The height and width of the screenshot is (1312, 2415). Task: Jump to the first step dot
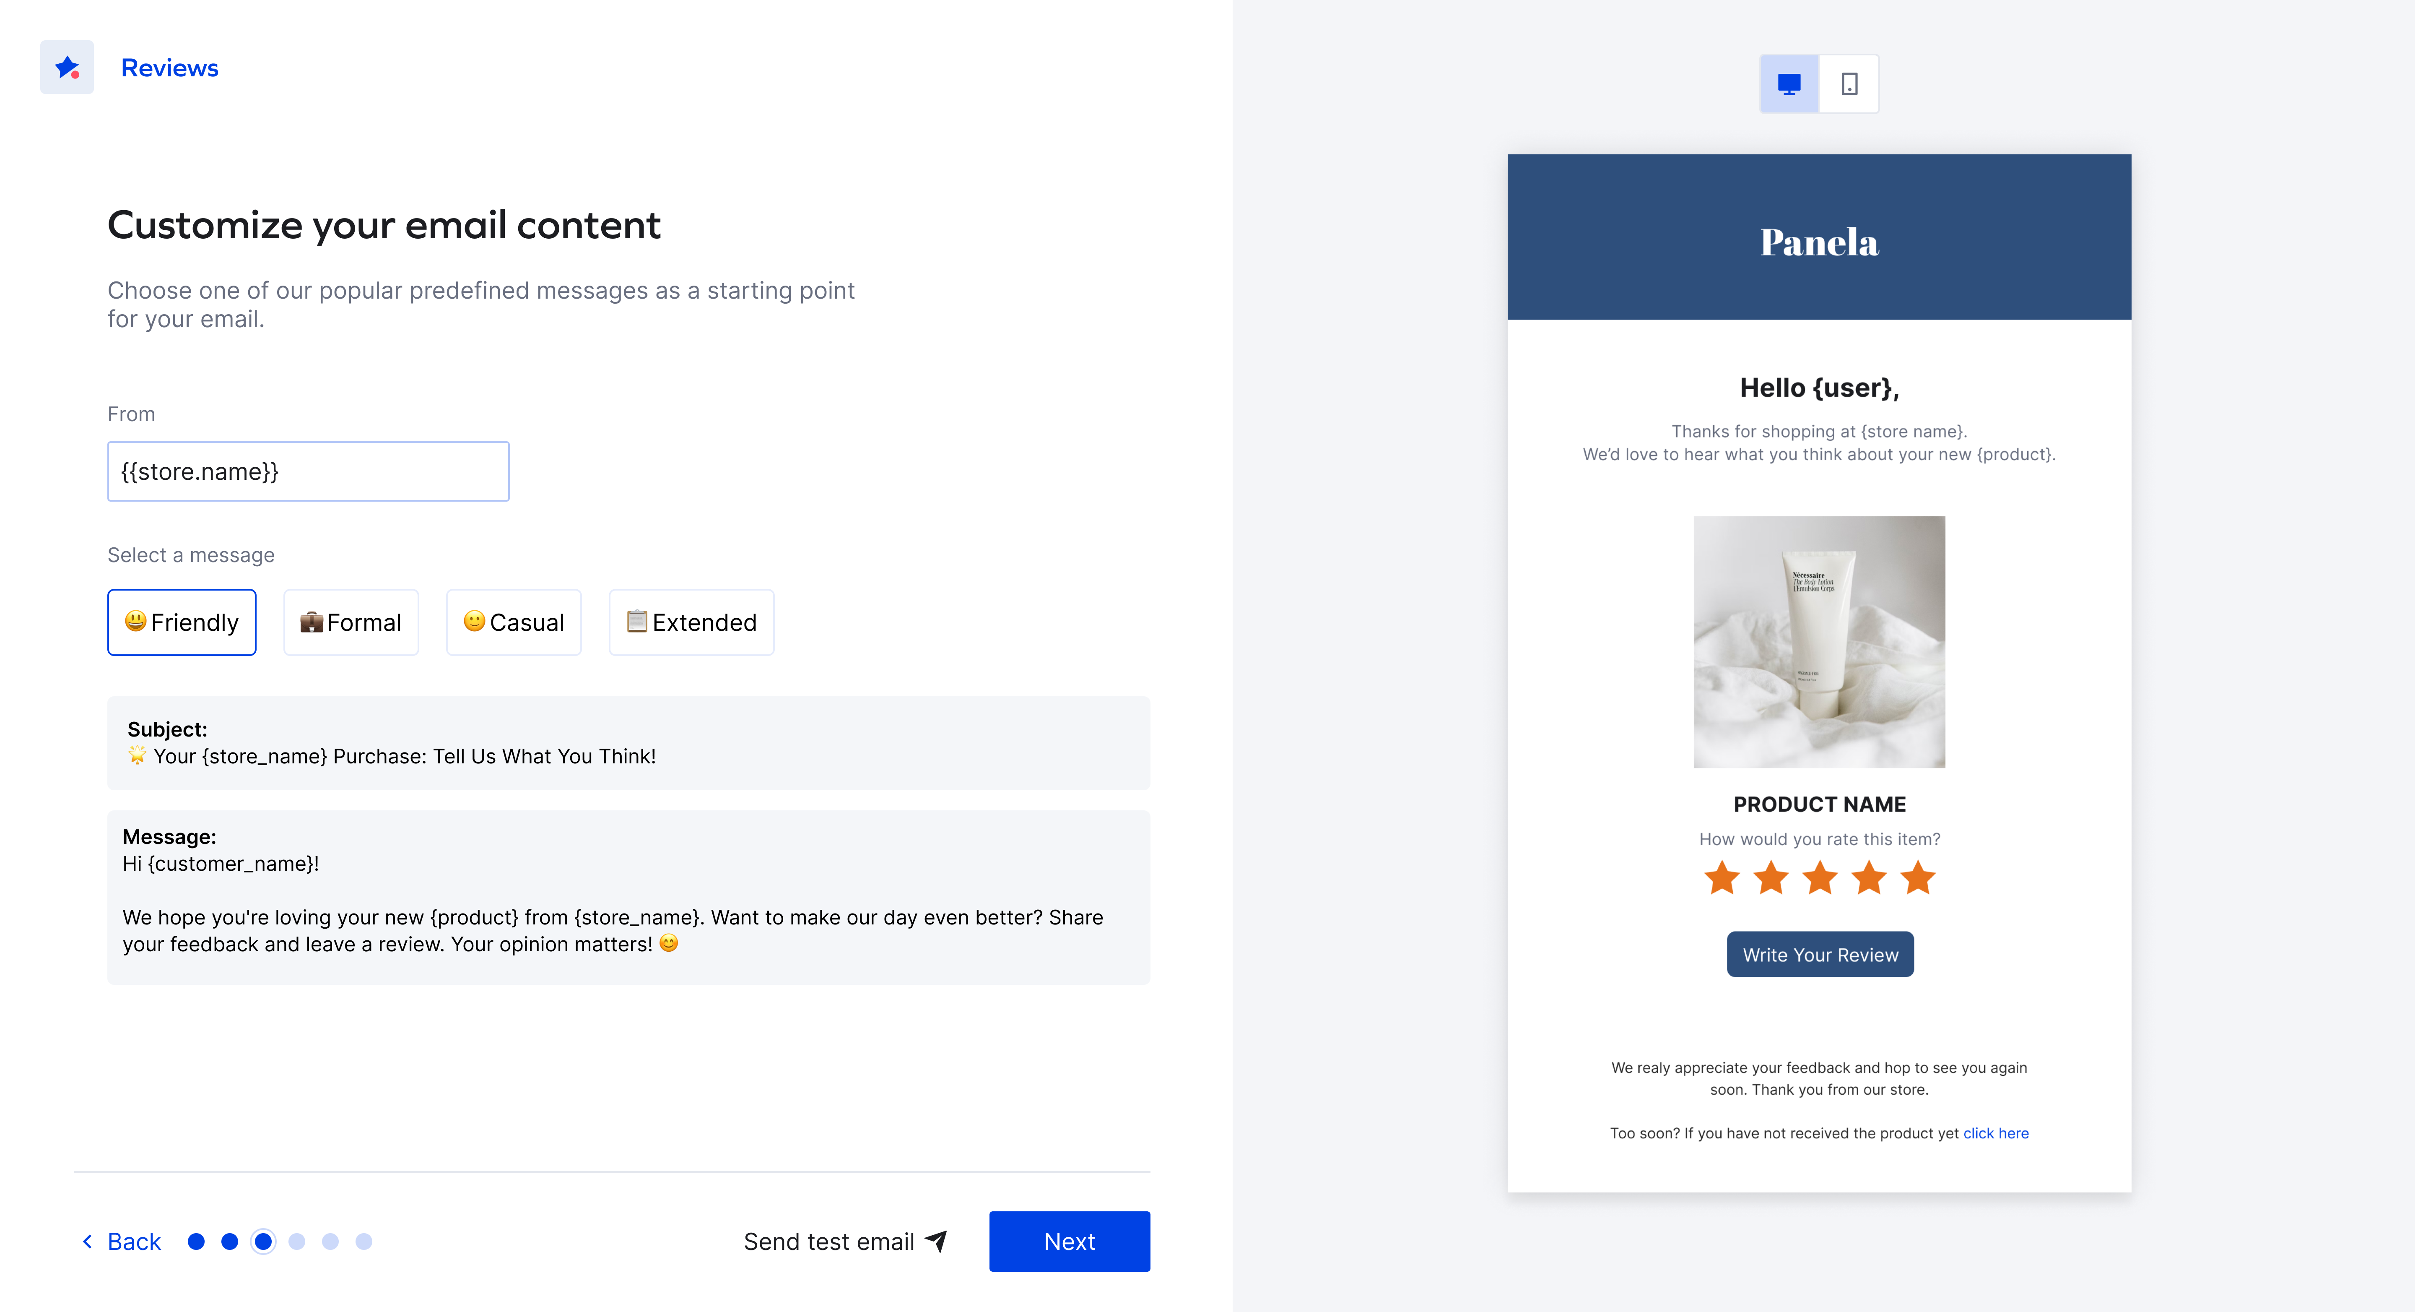pos(196,1242)
